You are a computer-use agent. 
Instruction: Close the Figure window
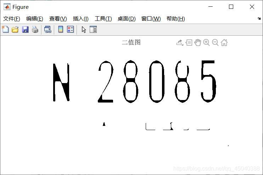(x=252, y=7)
